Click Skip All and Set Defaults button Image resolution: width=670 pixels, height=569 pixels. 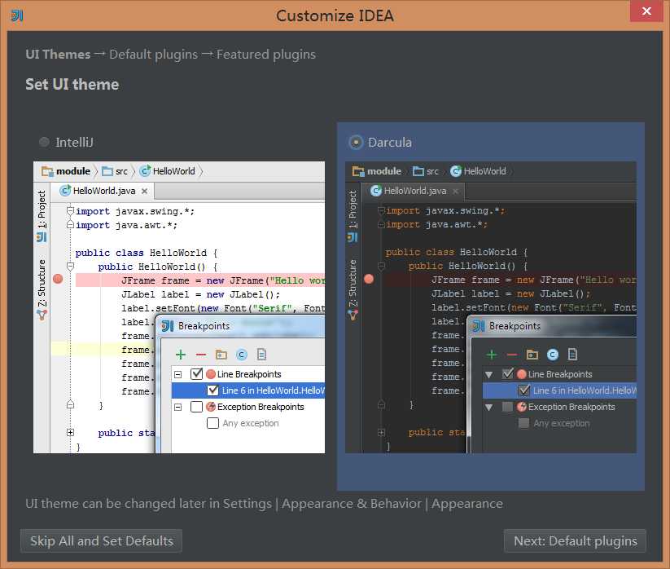point(101,540)
